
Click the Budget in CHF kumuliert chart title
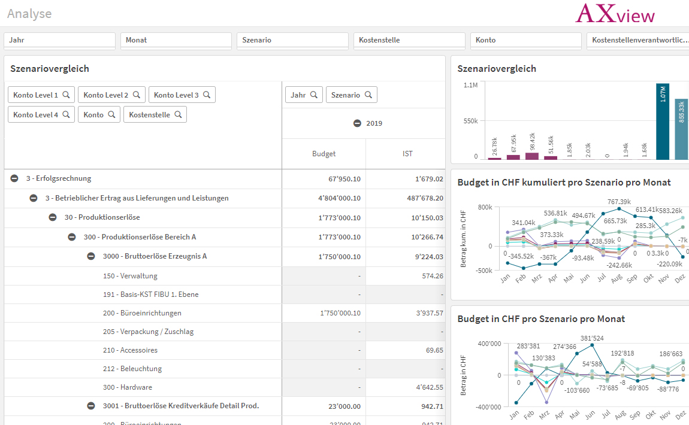(x=564, y=183)
